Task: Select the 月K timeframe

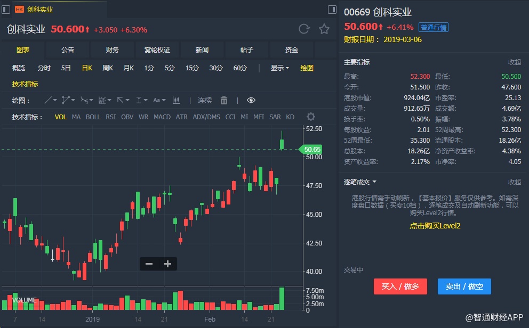Action: pos(129,68)
